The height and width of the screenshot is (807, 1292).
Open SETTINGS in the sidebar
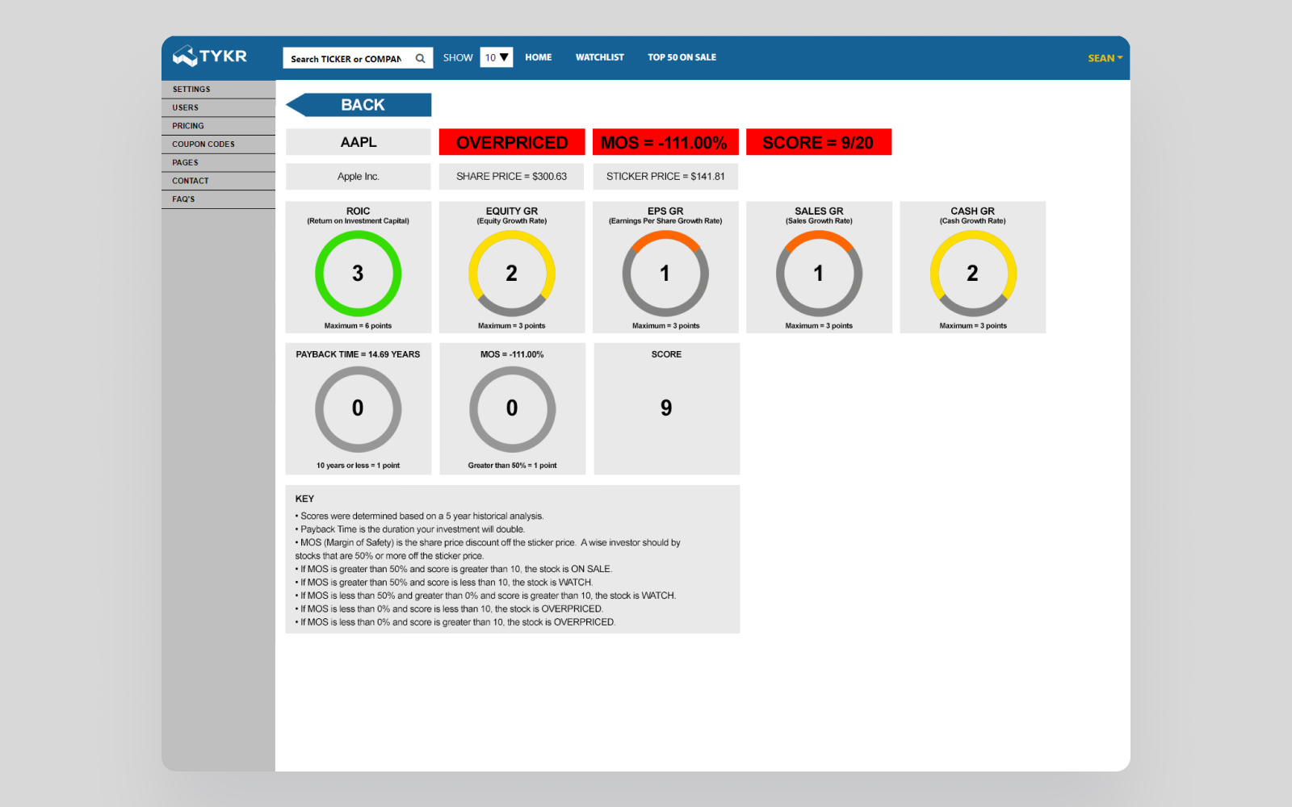218,90
